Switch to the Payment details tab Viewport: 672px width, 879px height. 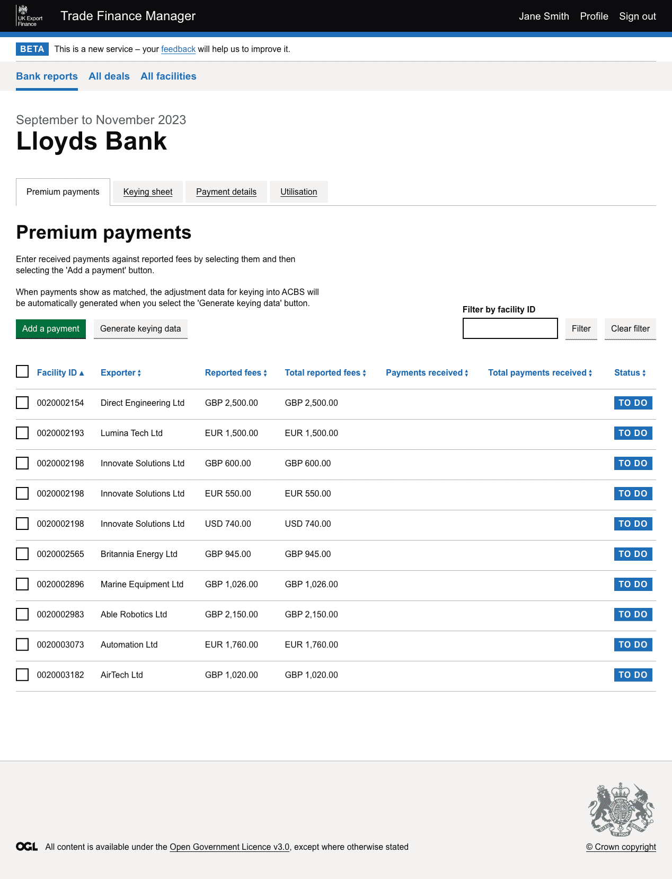(x=226, y=192)
